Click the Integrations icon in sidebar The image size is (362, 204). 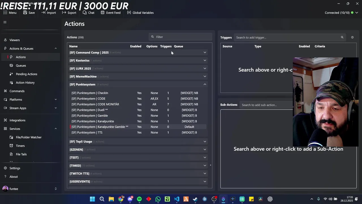[5, 120]
